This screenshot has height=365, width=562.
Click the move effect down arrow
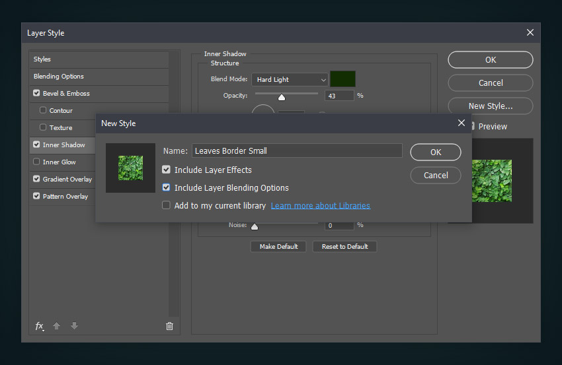coord(74,326)
